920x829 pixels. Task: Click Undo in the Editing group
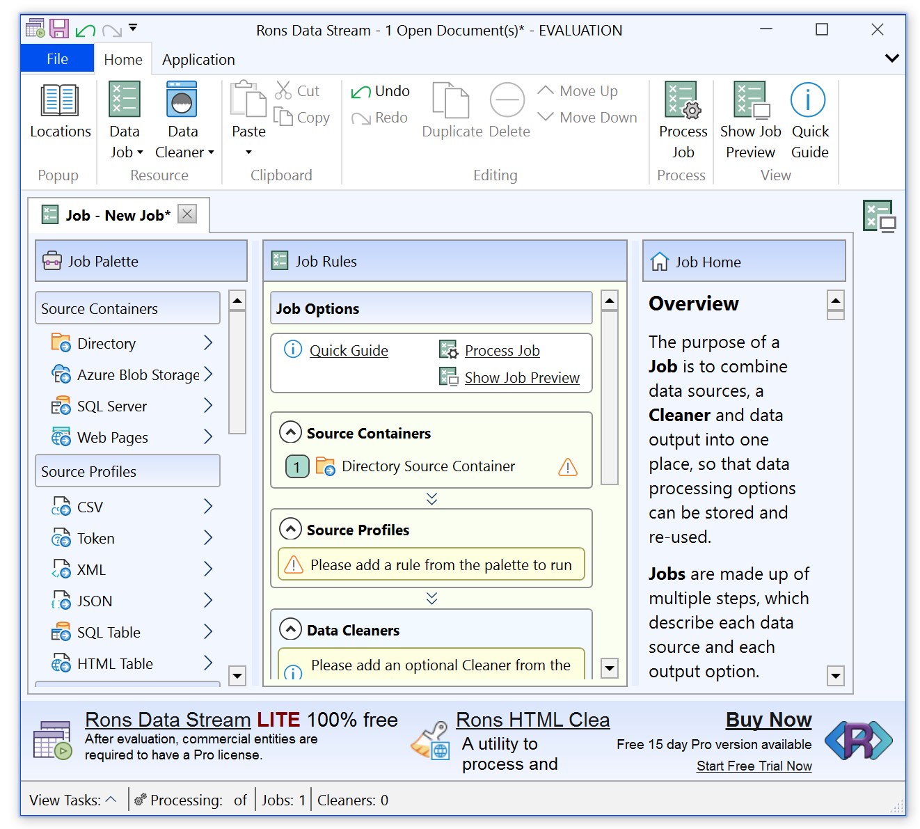click(x=380, y=91)
